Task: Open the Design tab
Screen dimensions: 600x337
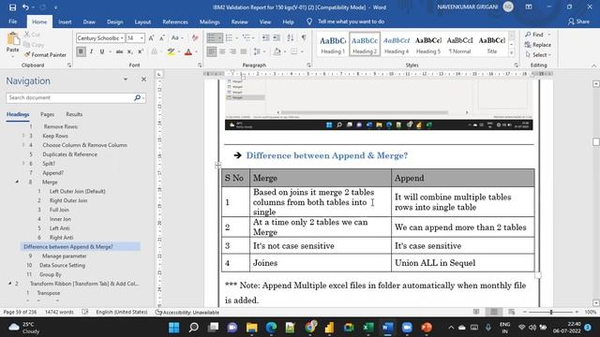Action: click(x=114, y=22)
